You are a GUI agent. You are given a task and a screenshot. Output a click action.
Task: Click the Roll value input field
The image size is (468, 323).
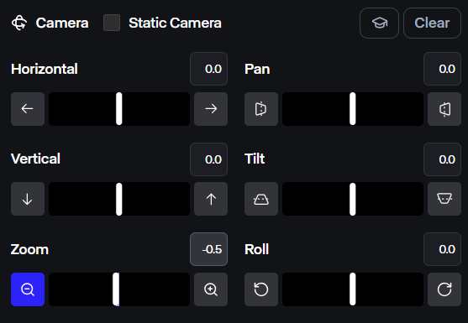[442, 249]
